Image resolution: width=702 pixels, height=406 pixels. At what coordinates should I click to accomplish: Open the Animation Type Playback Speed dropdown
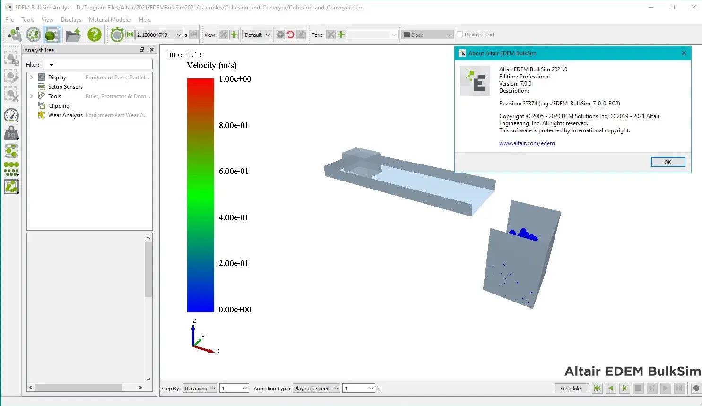[x=316, y=389]
